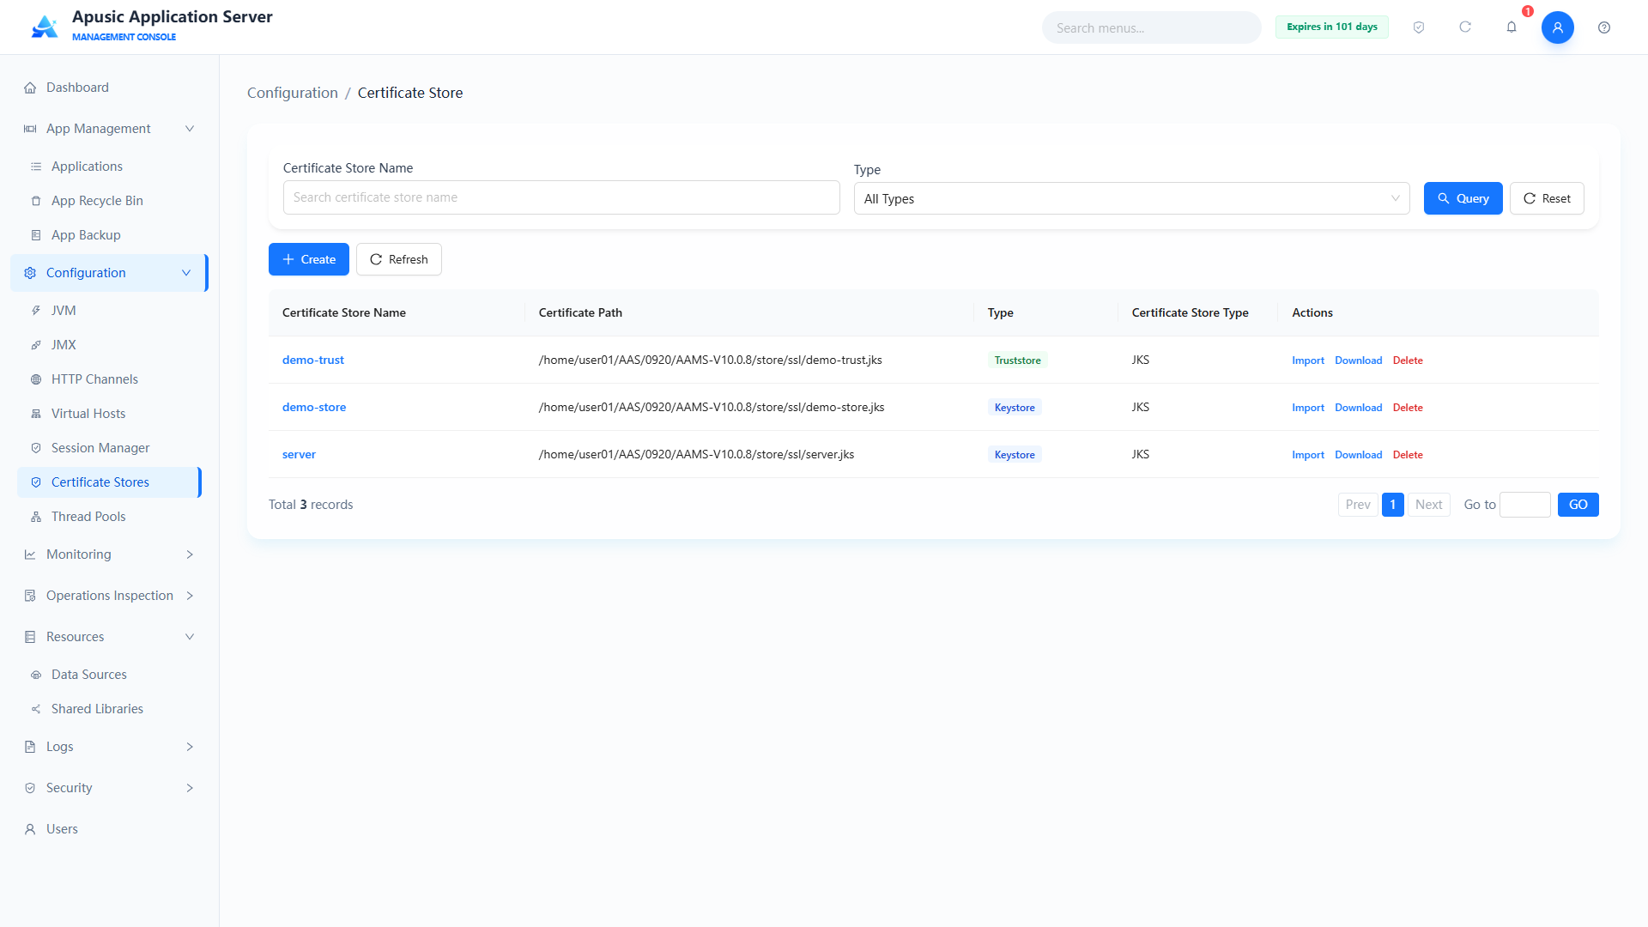1648x927 pixels.
Task: Create a new certificate store
Action: pos(308,259)
